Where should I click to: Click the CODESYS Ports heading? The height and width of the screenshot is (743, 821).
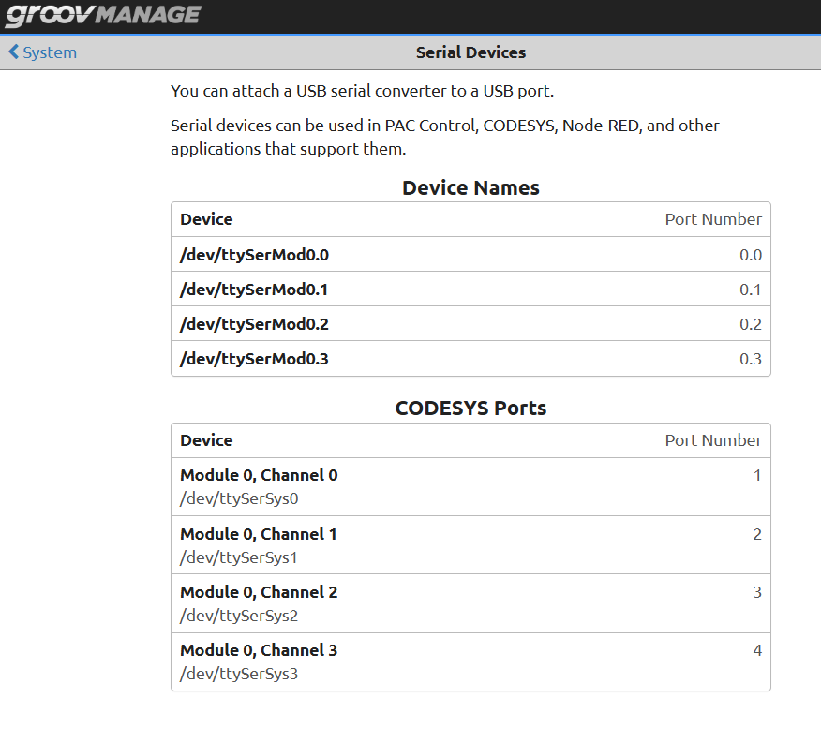tap(470, 409)
